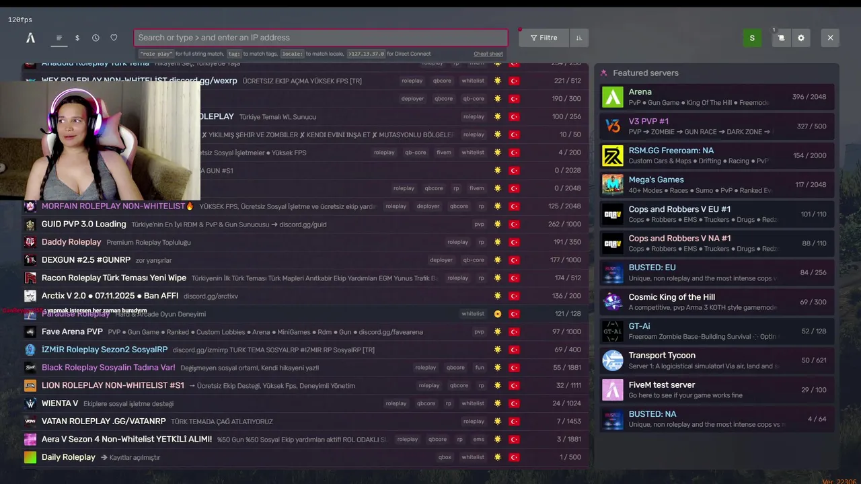Click the LION ROLEPLAY server avatar icon
Viewport: 861px width, 484px height.
[x=30, y=386]
